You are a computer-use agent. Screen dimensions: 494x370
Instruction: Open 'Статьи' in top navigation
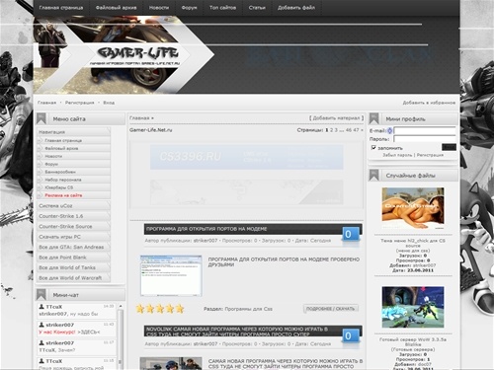click(257, 8)
